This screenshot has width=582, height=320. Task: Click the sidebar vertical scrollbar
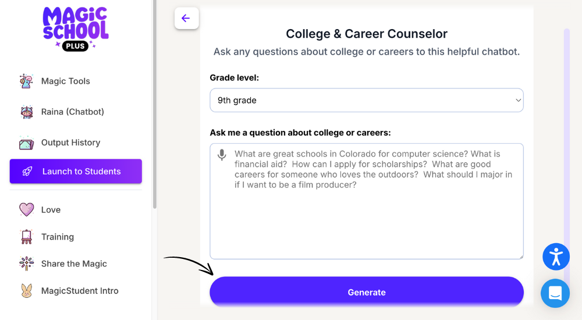tap(154, 104)
